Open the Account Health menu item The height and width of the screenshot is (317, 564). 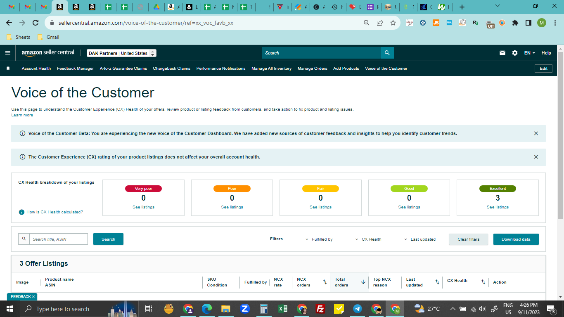36,69
